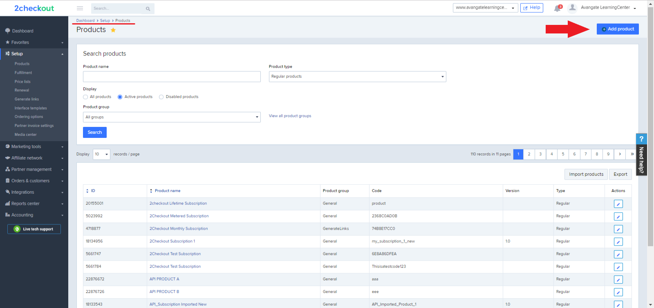
Task: Click the Accounting sidebar icon
Action: [x=7, y=215]
